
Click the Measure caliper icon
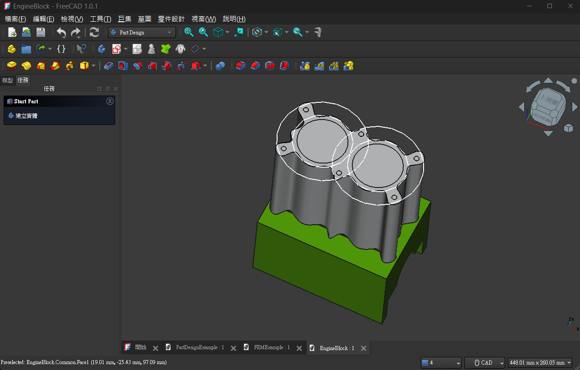(x=318, y=32)
